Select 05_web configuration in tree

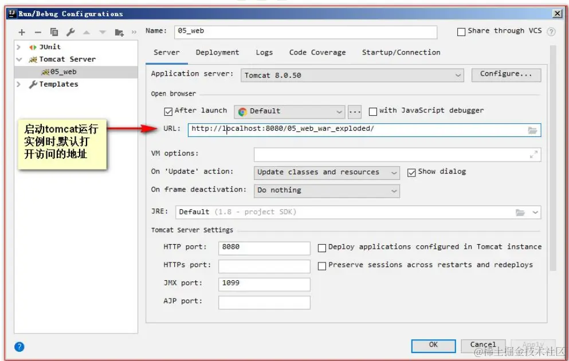click(x=76, y=72)
